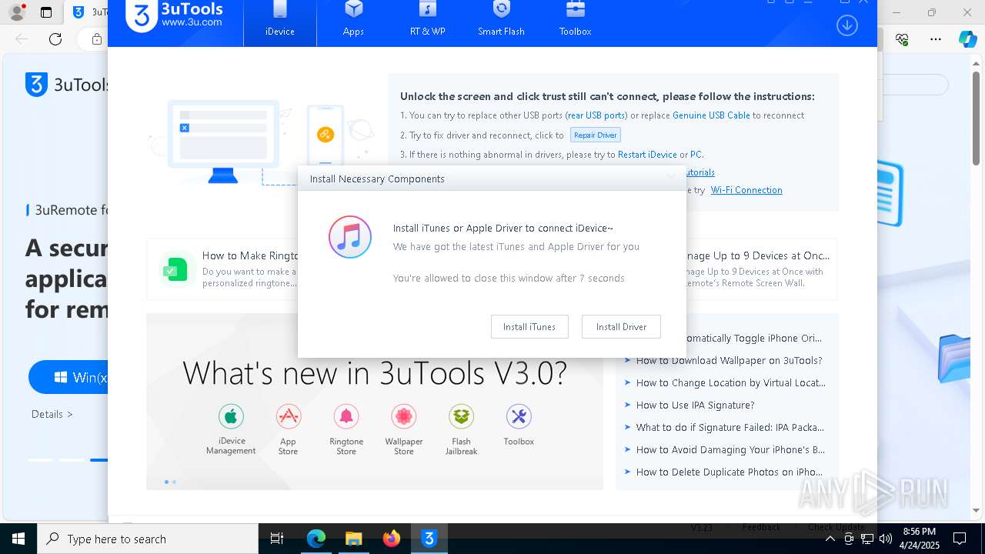Open 'How to Download Wallpaper on 3uTools?'

[x=729, y=361]
